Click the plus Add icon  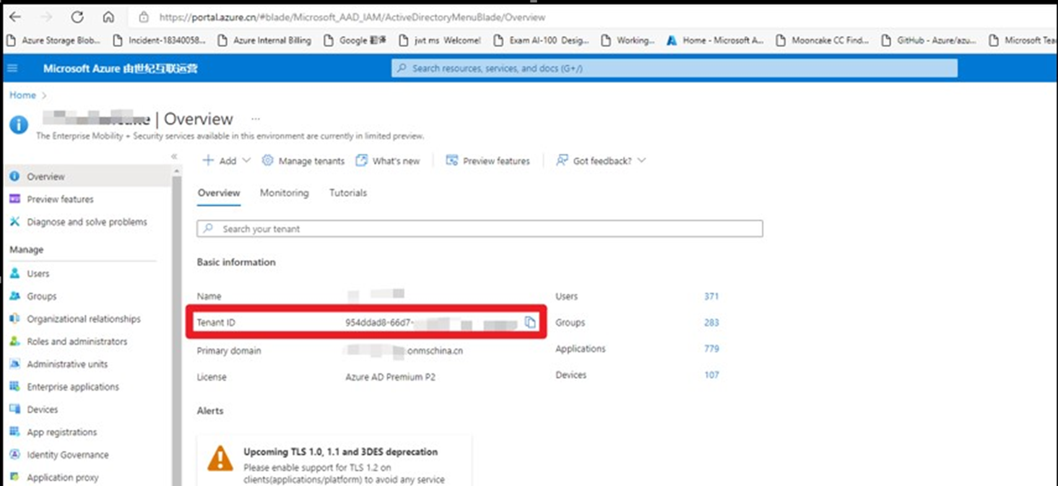(x=208, y=160)
